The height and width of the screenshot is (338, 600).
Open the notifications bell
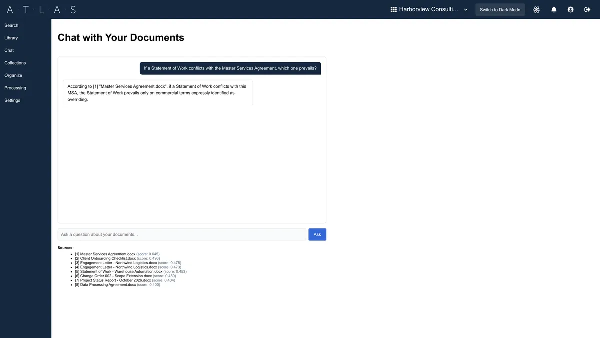[554, 10]
